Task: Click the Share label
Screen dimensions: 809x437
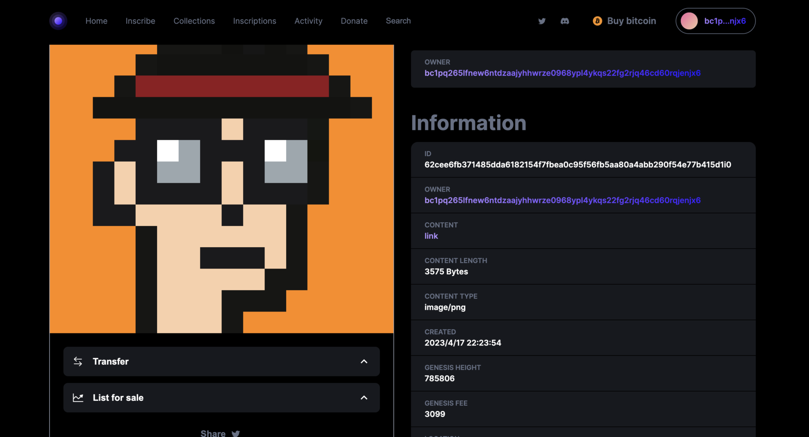Action: (213, 433)
